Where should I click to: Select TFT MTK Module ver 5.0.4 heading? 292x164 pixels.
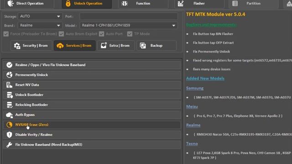pyautogui.click(x=216, y=14)
